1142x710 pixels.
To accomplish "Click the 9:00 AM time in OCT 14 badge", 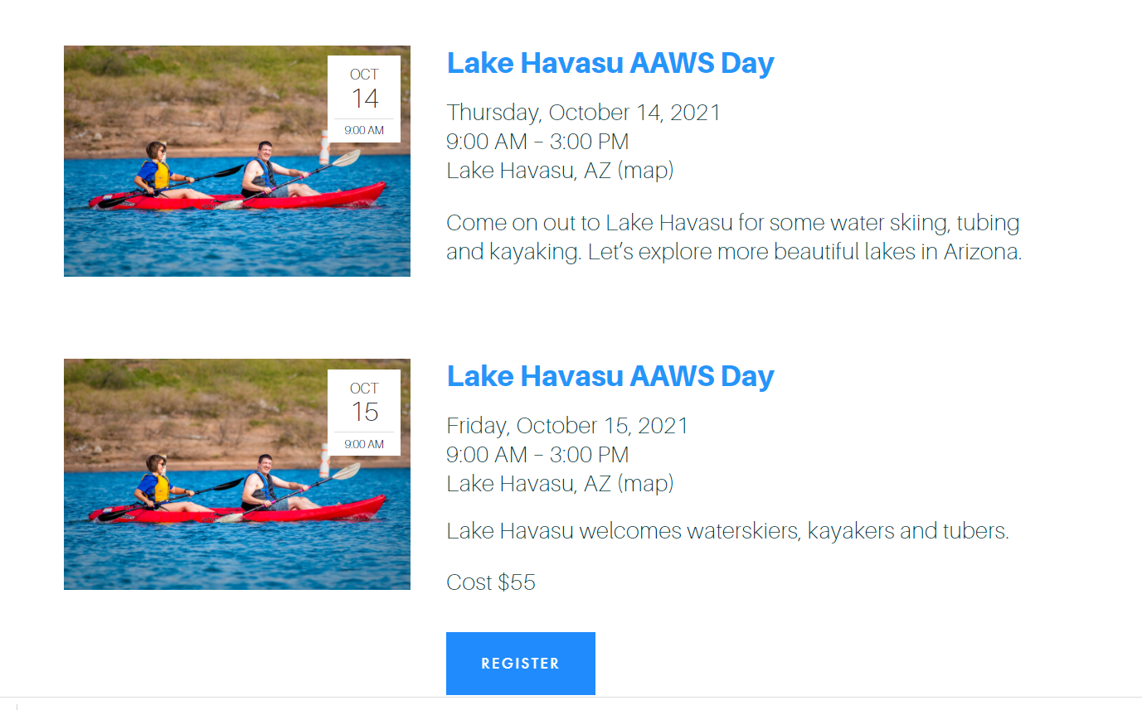I will (x=364, y=131).
